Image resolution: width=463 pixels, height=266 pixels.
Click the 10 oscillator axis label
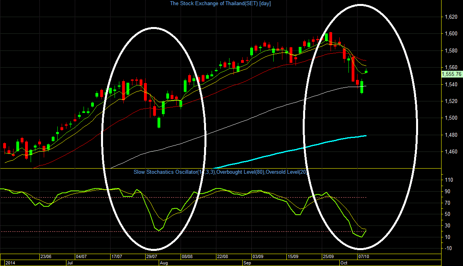click(x=447, y=237)
